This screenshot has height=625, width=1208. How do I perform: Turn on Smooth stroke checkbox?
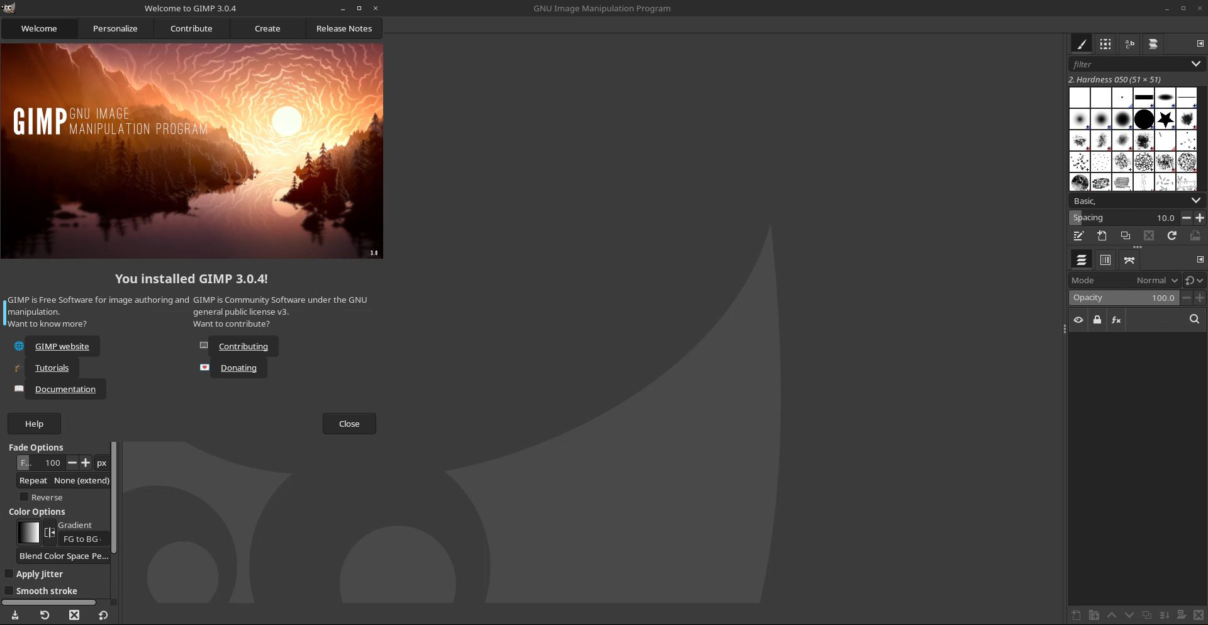[x=9, y=591]
